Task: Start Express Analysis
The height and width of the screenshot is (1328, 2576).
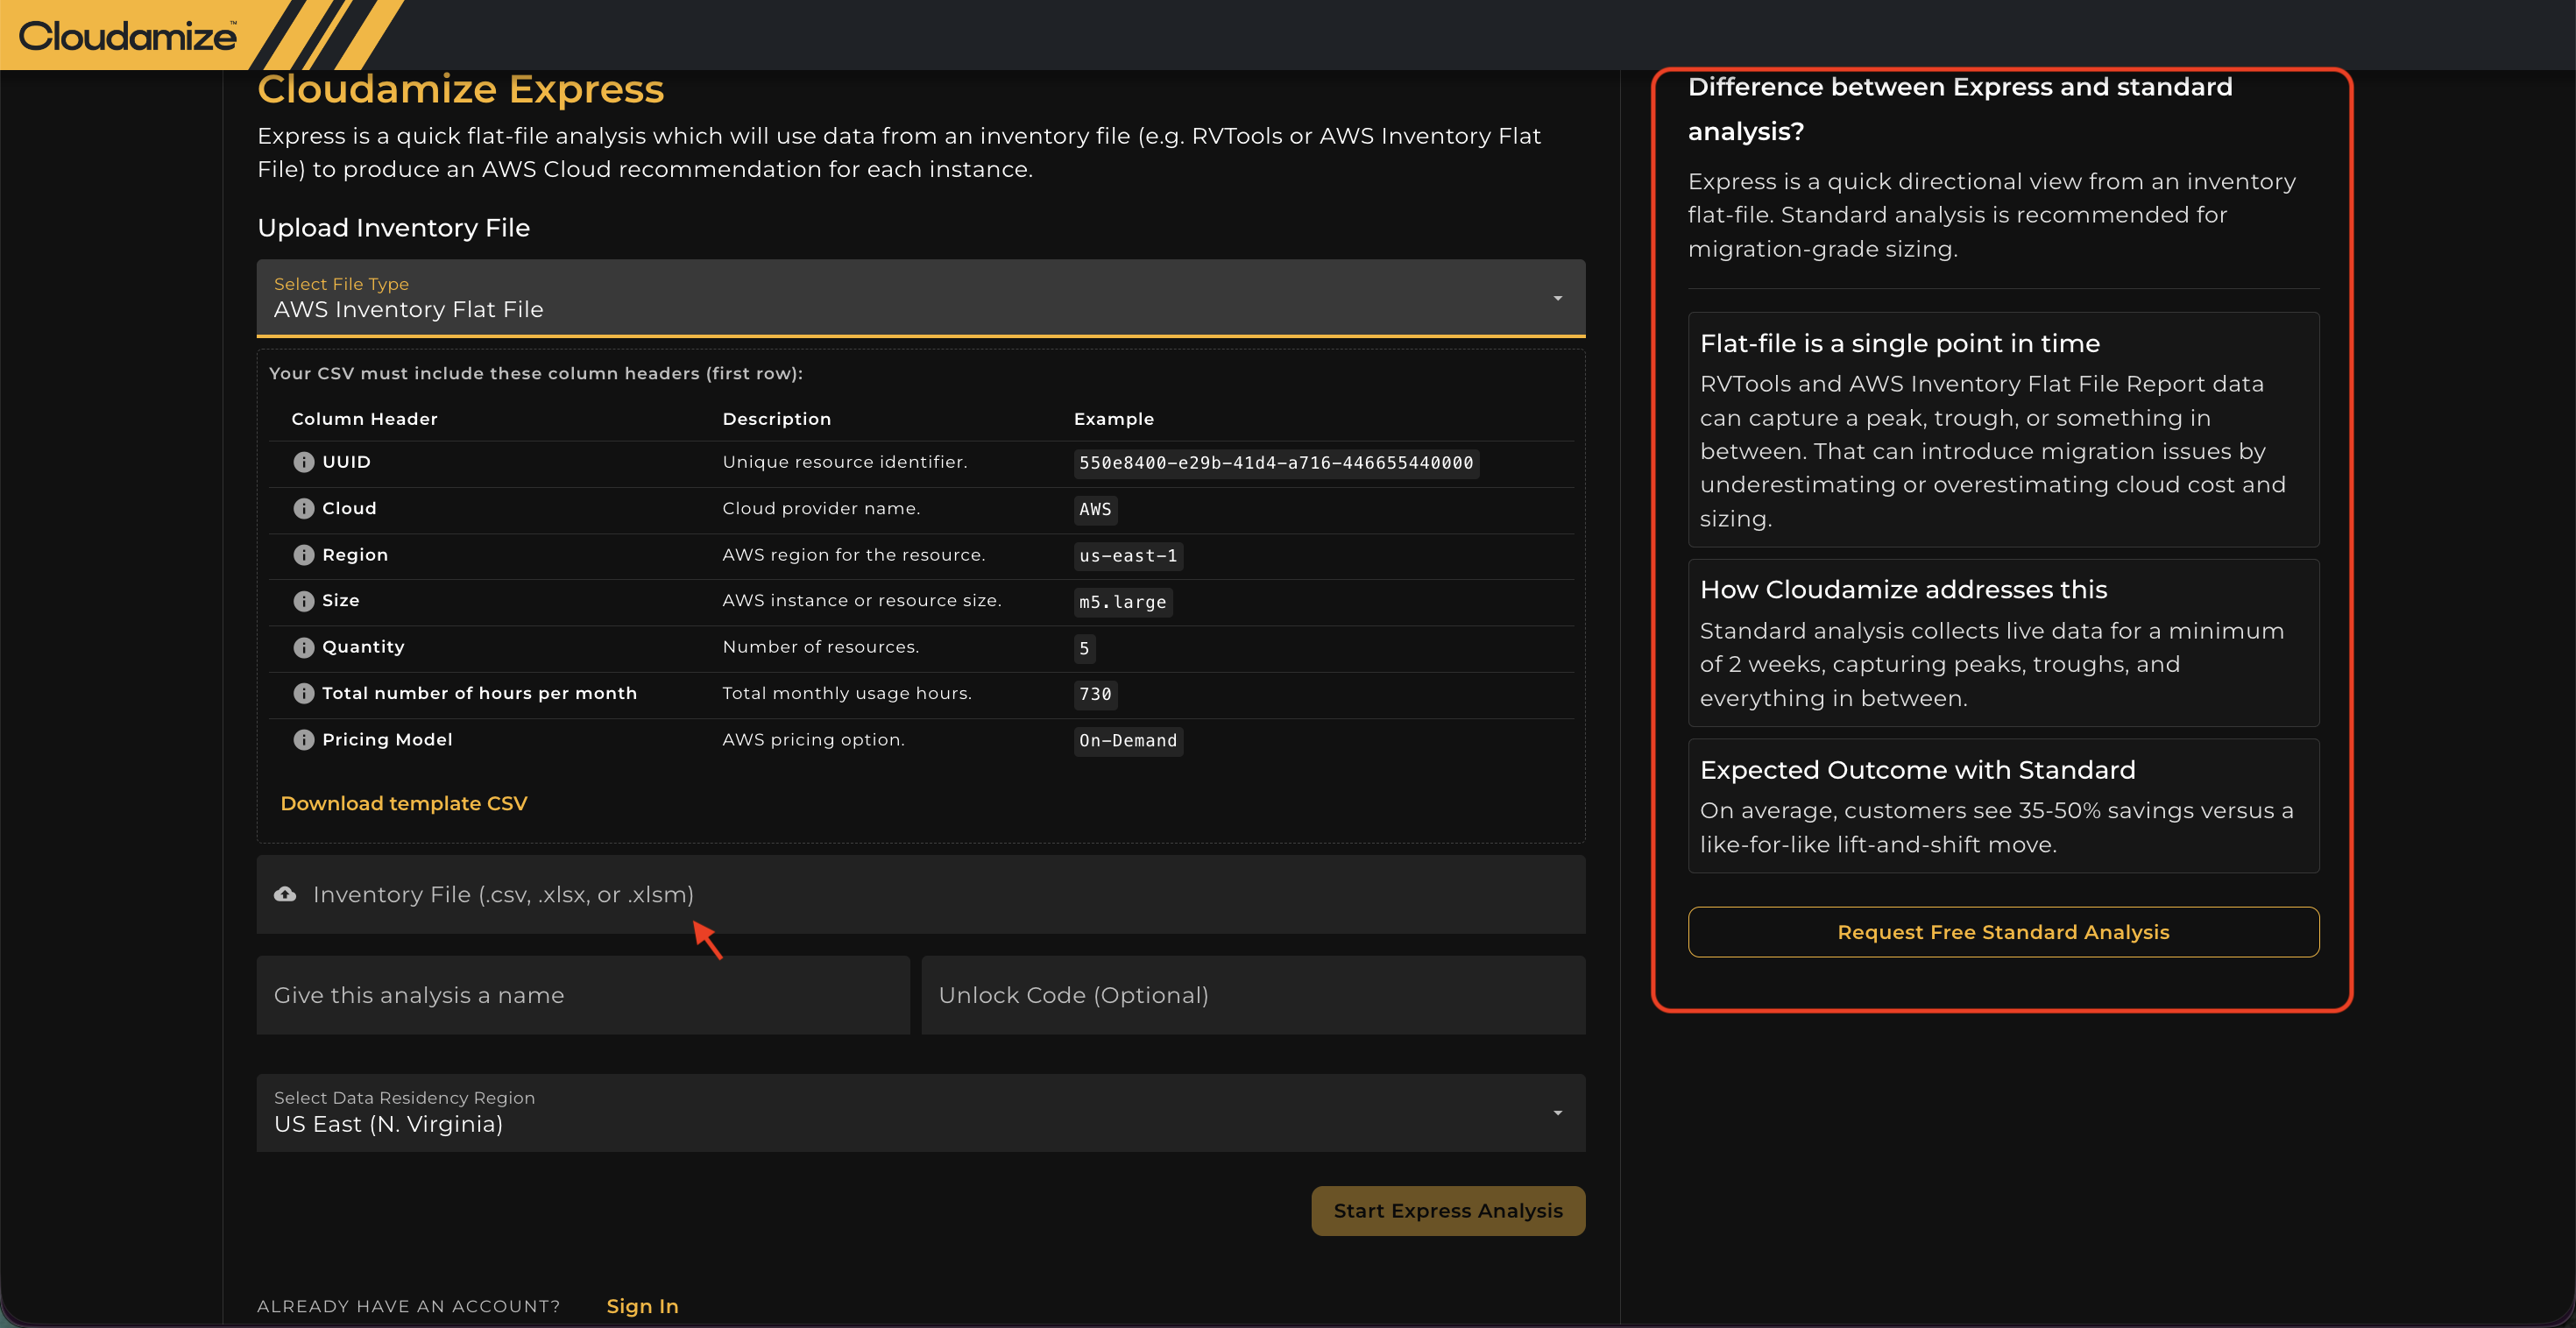Action: pyautogui.click(x=1448, y=1211)
